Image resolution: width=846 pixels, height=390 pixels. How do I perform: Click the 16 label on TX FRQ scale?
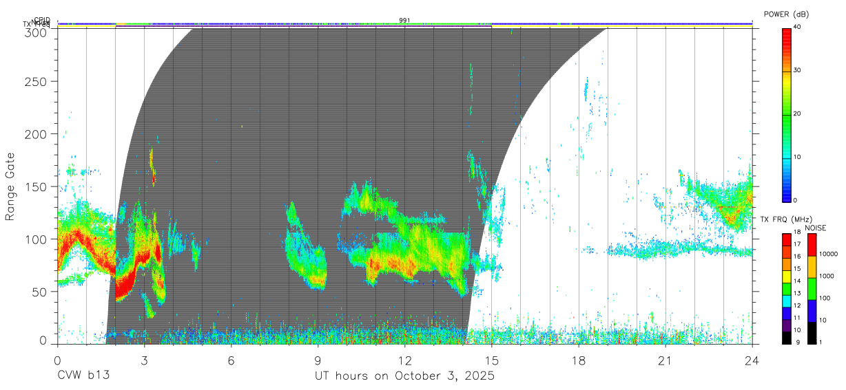click(x=798, y=257)
